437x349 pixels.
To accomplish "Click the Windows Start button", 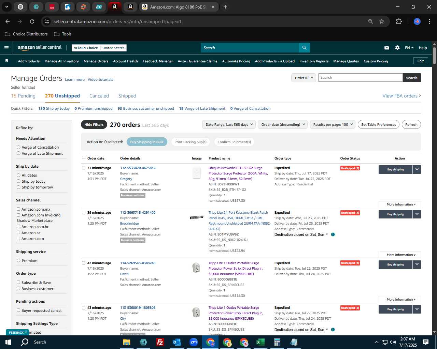I will pyautogui.click(x=8, y=342).
